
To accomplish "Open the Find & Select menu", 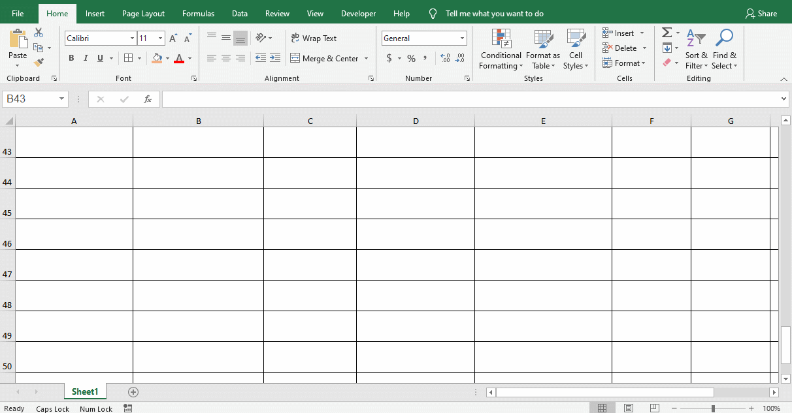I will coord(724,49).
